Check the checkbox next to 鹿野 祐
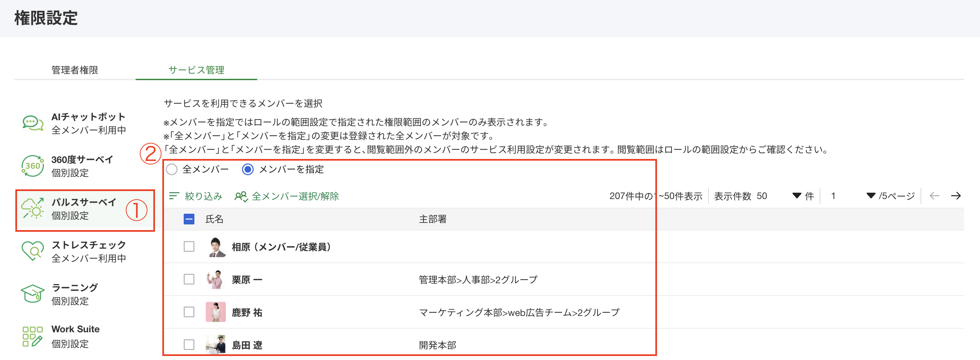Viewport: 980px width, 360px height. click(188, 312)
